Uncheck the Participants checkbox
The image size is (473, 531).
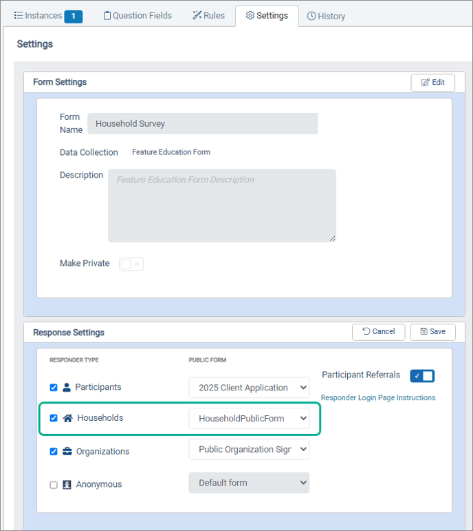(54, 388)
